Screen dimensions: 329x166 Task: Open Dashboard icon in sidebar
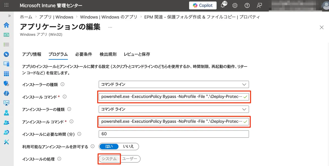[6, 35]
